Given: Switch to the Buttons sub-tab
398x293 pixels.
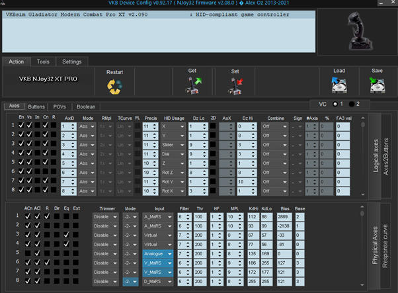Looking at the screenshot, I should [x=37, y=106].
